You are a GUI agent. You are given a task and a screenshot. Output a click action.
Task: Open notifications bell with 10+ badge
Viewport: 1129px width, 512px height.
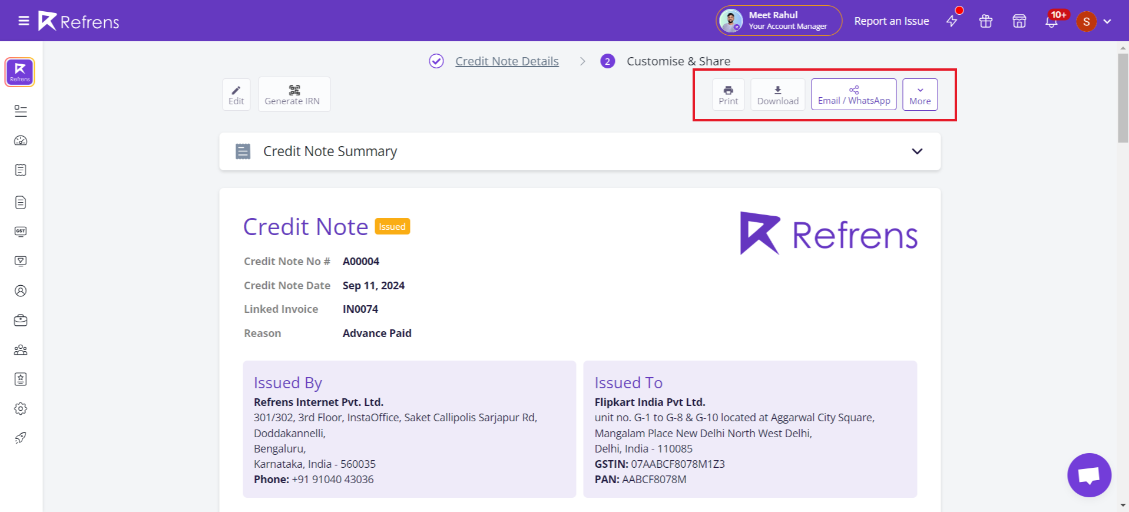tap(1052, 21)
